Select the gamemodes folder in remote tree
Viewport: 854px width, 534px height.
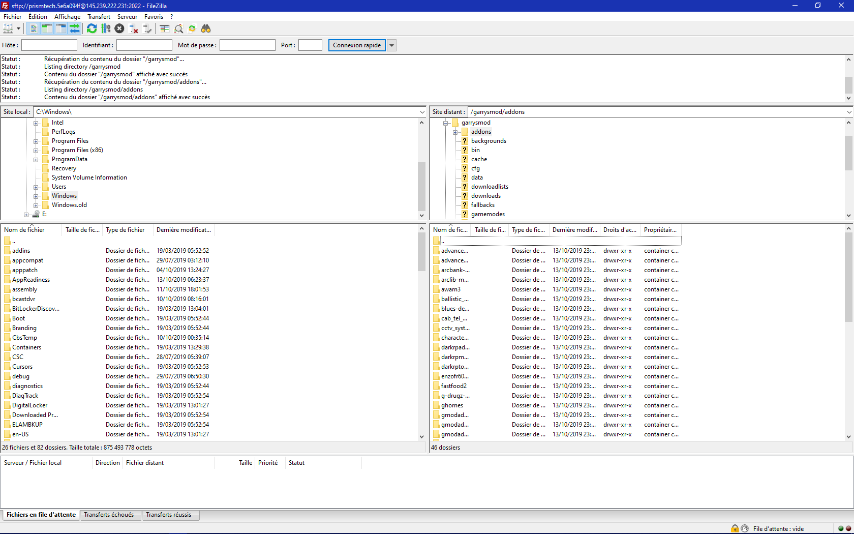click(487, 214)
